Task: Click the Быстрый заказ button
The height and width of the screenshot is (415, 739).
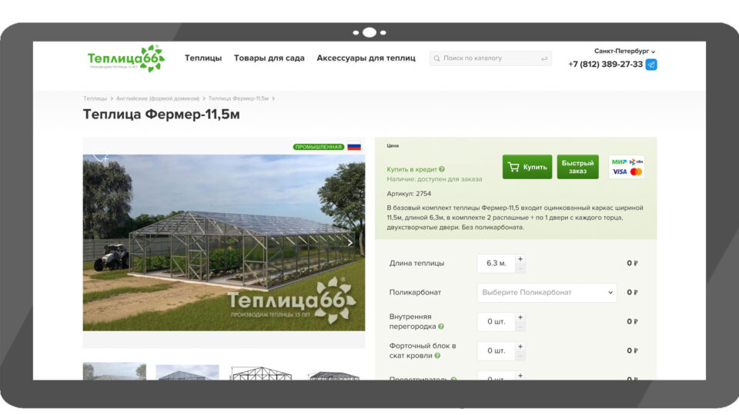Action: (577, 167)
